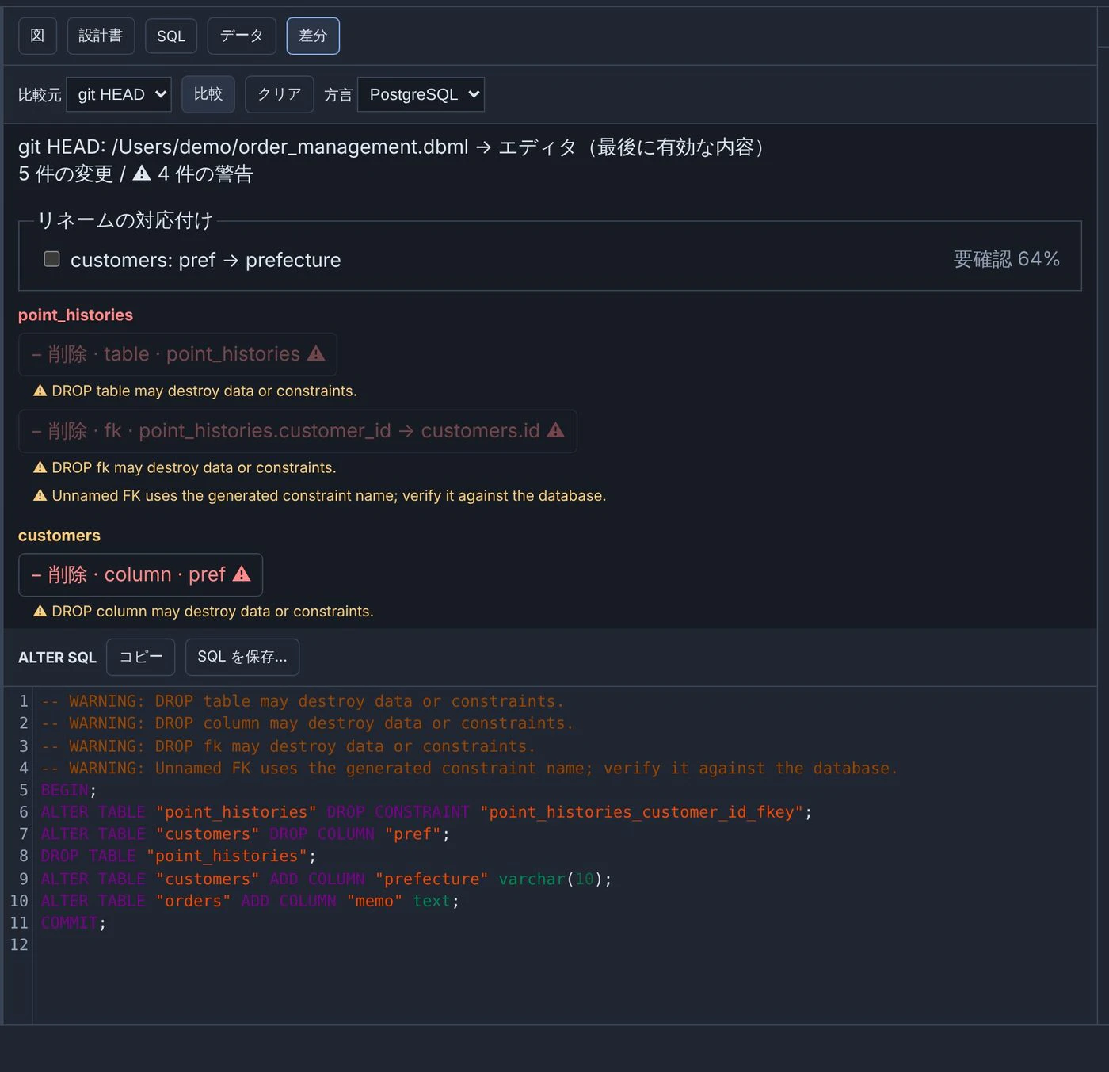
Task: Select the 削除 · table · point_histories change
Action: tap(177, 354)
